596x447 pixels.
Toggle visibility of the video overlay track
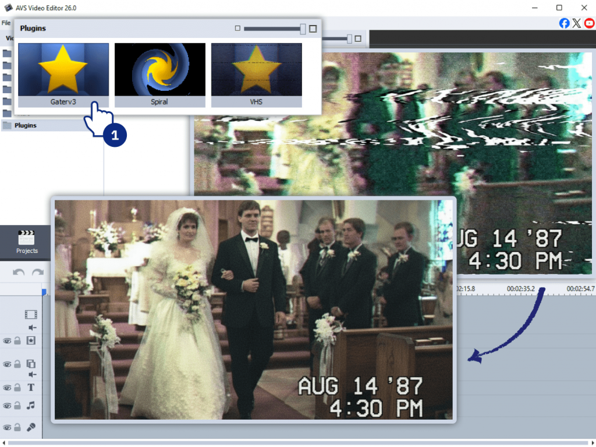(x=7, y=364)
